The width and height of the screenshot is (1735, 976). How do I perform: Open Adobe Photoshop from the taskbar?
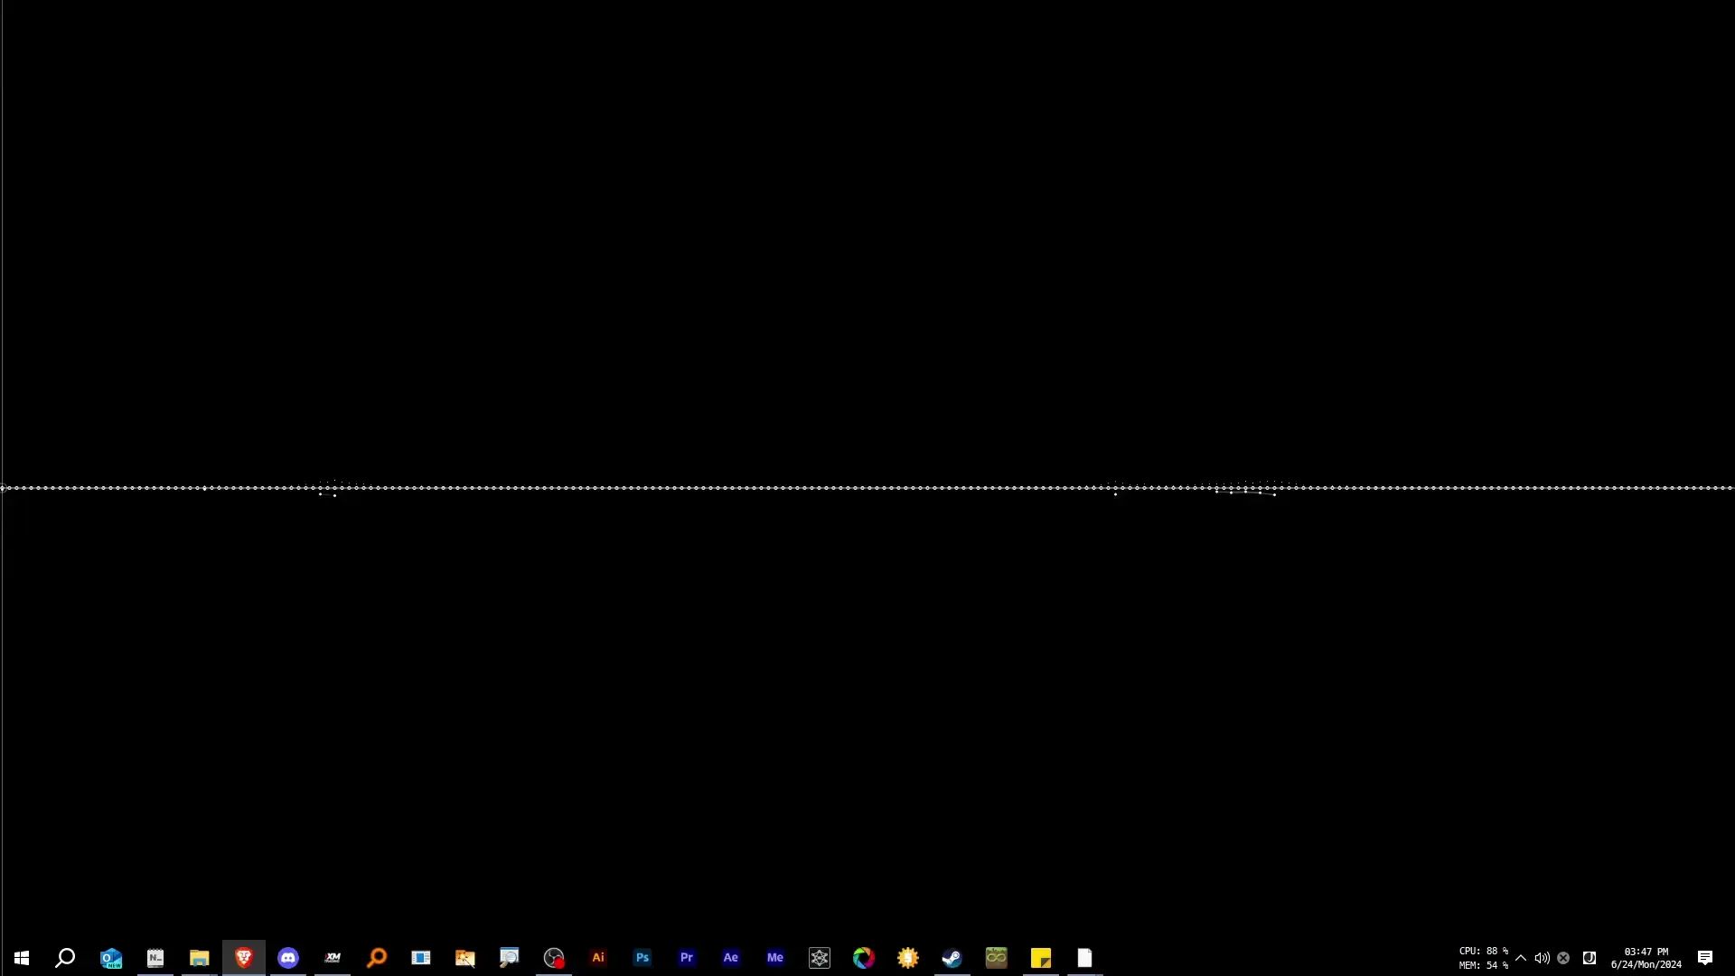[642, 958]
